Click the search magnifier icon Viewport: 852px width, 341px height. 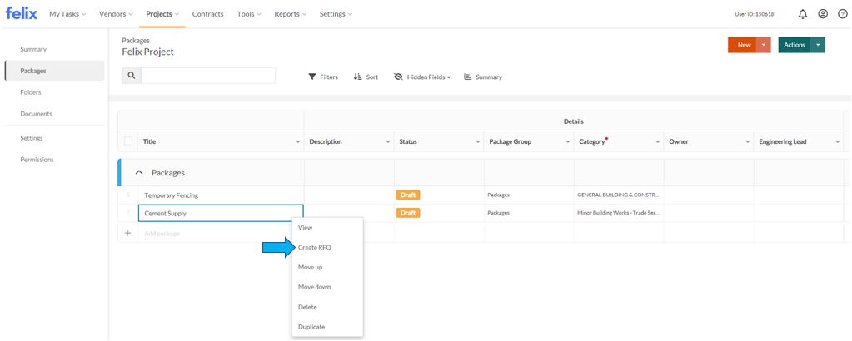pos(132,76)
